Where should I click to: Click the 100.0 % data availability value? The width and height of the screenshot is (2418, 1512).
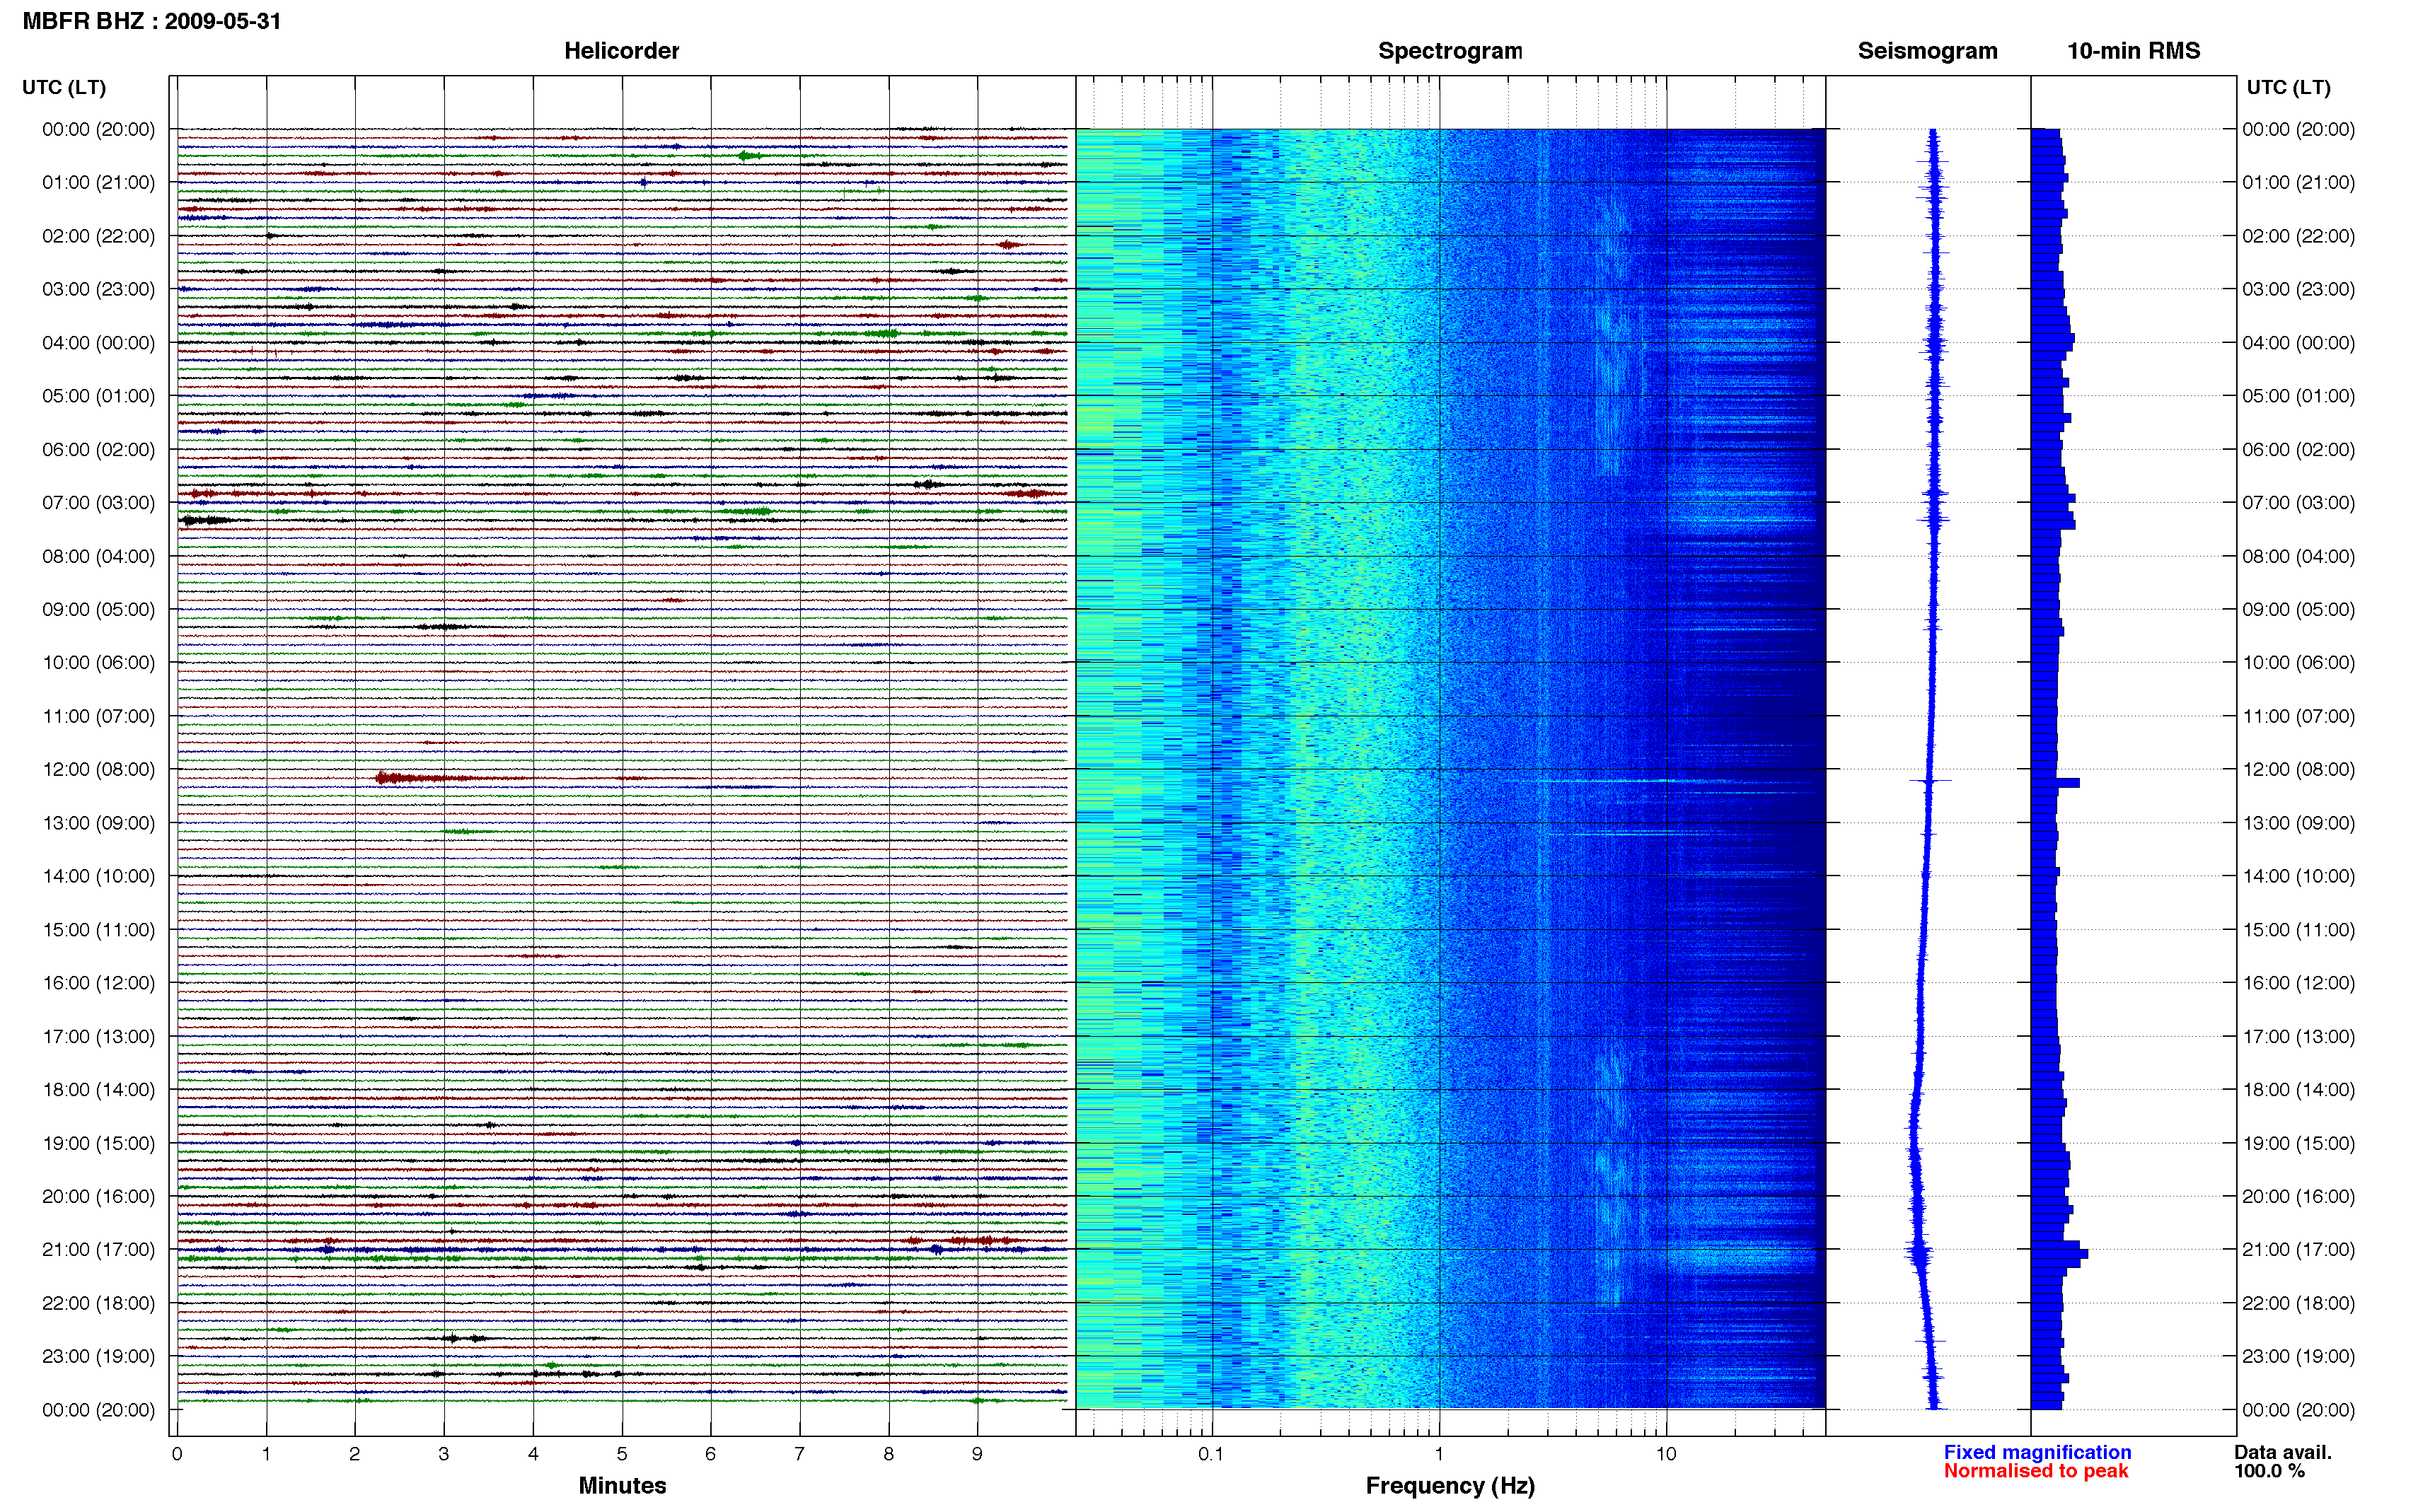(x=2269, y=1471)
